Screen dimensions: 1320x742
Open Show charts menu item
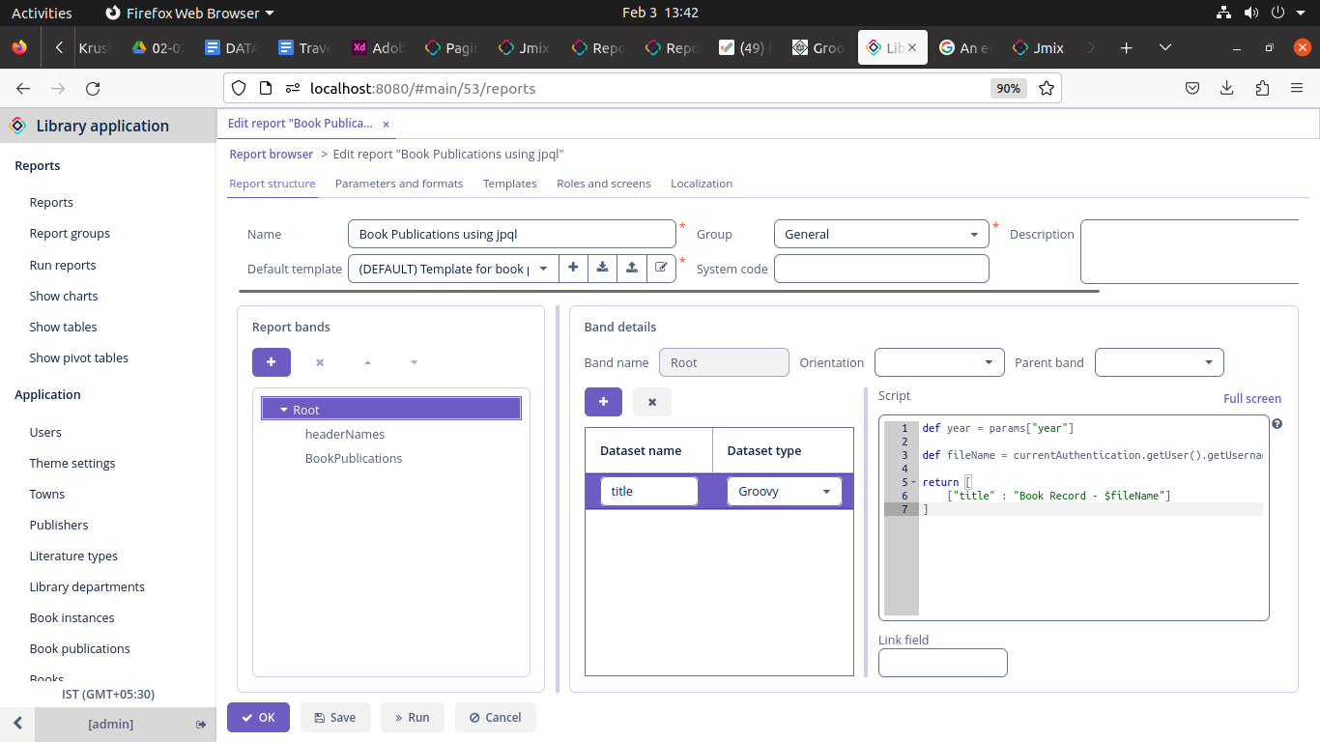(64, 296)
